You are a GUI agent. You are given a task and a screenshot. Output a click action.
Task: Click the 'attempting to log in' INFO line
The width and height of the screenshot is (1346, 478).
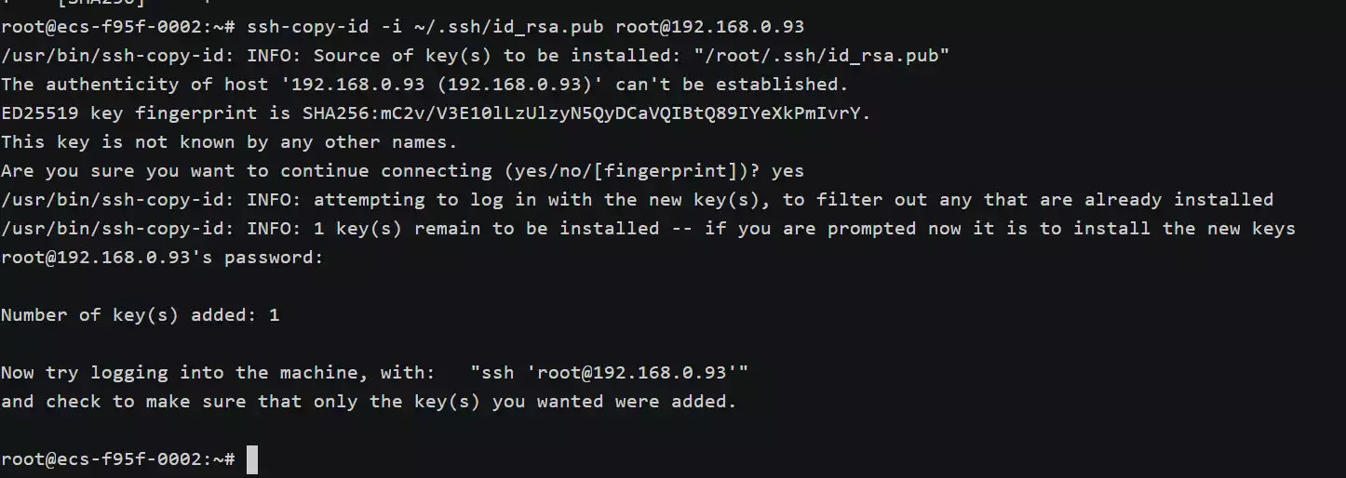pyautogui.click(x=637, y=200)
